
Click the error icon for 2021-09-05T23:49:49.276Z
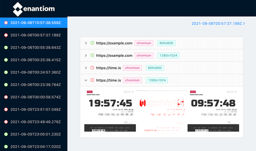click(x=6, y=122)
